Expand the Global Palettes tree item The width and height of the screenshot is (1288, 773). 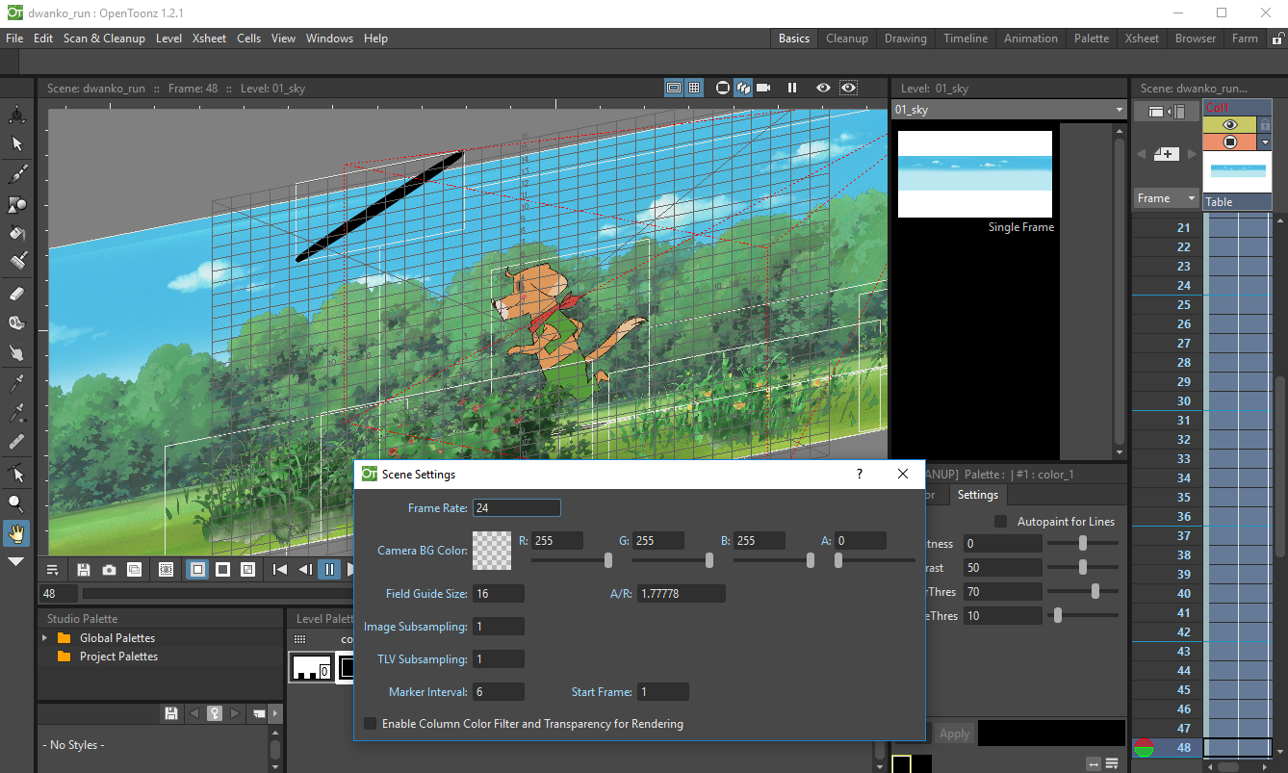coord(45,638)
